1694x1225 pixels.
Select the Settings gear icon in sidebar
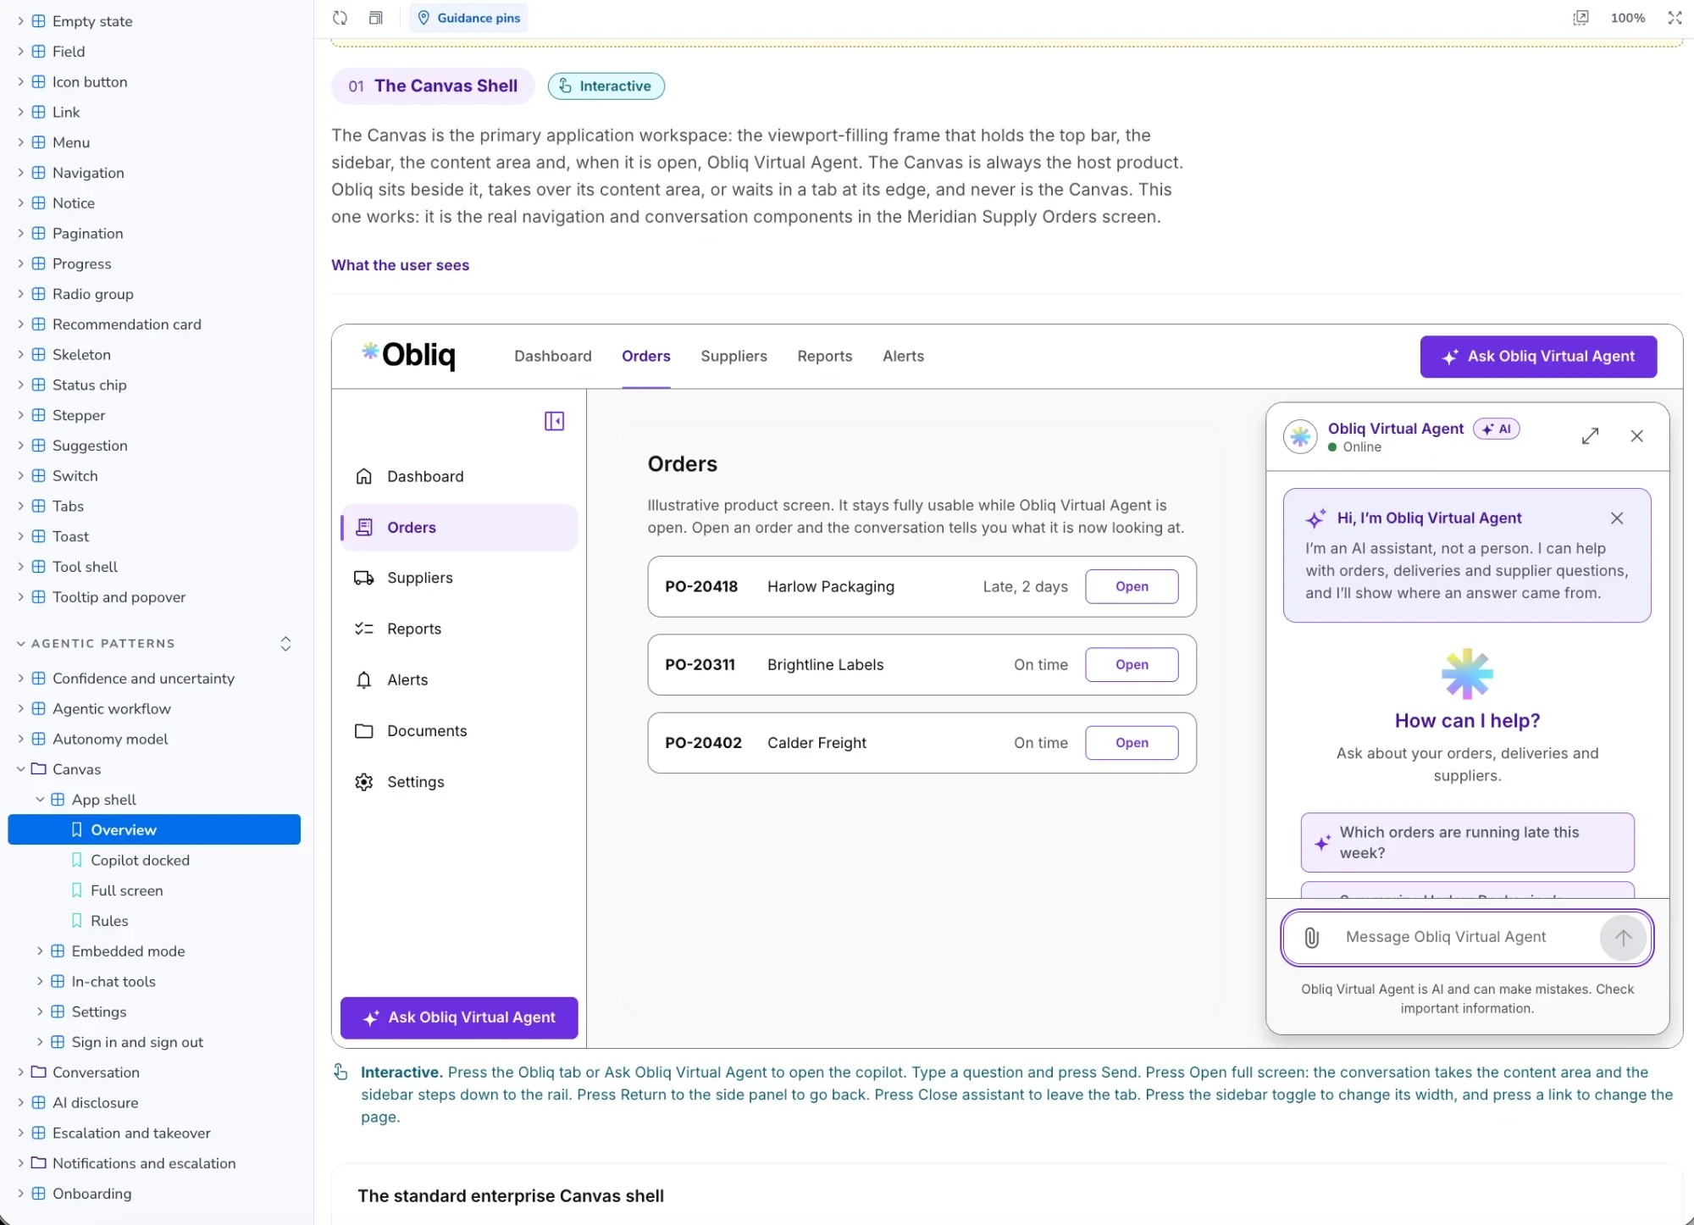364,782
